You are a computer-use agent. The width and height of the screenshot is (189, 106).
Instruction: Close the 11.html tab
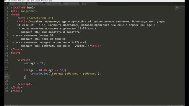(77, 4)
